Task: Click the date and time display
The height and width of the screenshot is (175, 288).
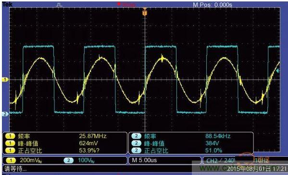Action: [257, 169]
